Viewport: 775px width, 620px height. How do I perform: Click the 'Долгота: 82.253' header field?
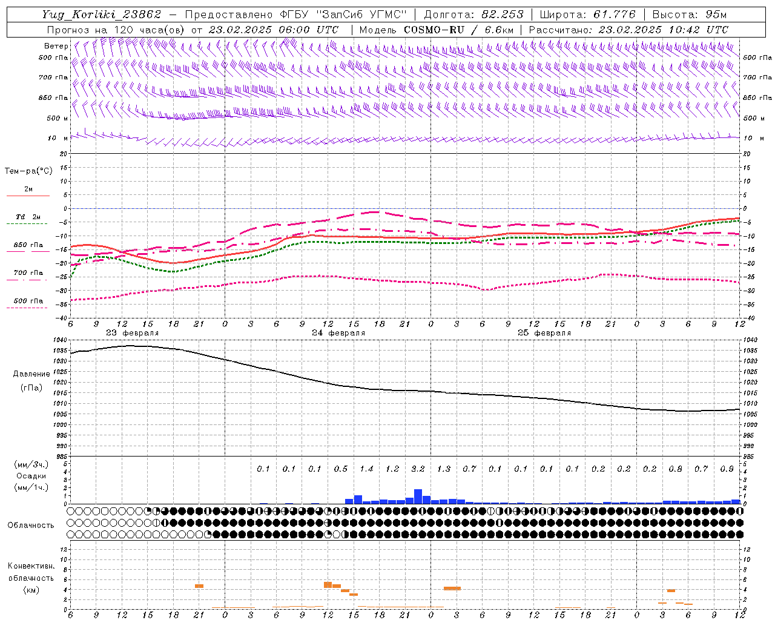pyautogui.click(x=474, y=15)
